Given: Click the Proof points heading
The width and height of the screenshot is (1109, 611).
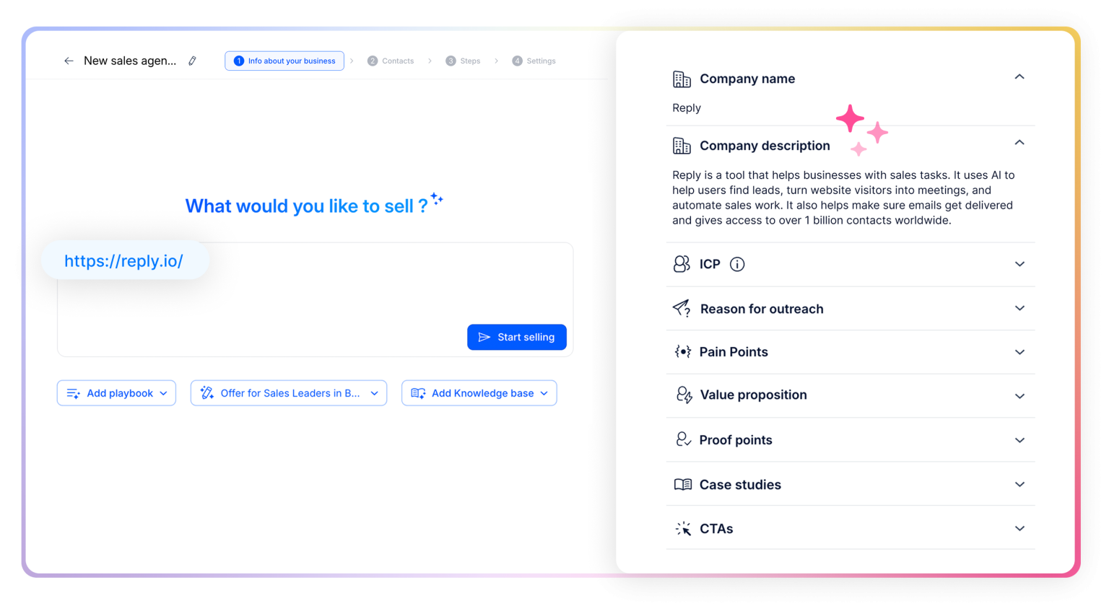Looking at the screenshot, I should 736,440.
